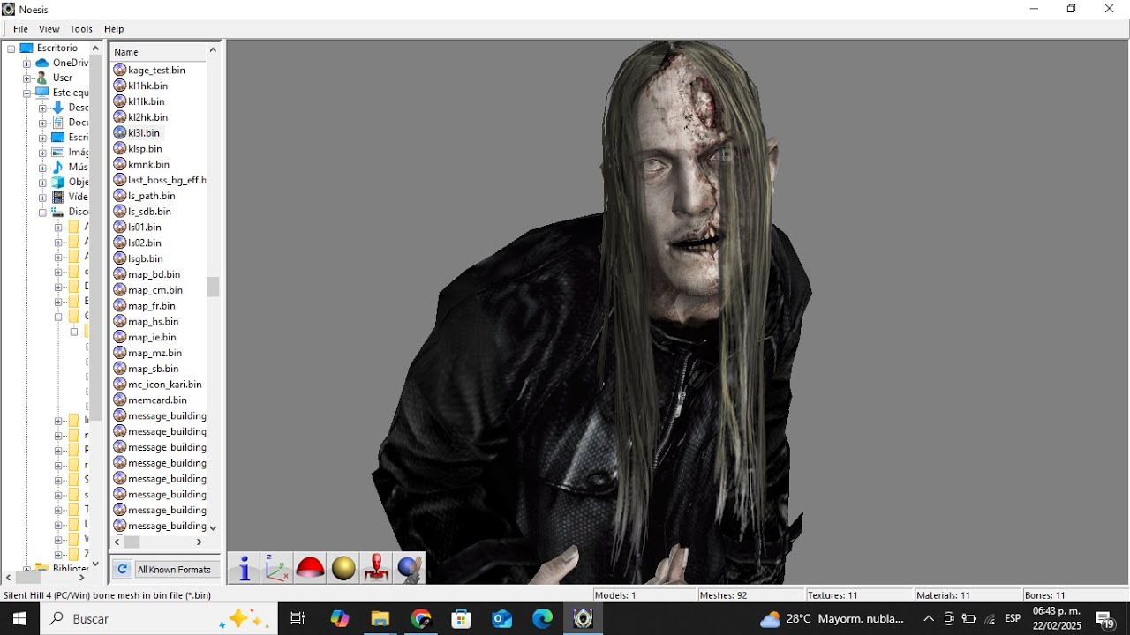This screenshot has height=635, width=1130.
Task: Click the ESP language indicator
Action: pyautogui.click(x=1013, y=619)
